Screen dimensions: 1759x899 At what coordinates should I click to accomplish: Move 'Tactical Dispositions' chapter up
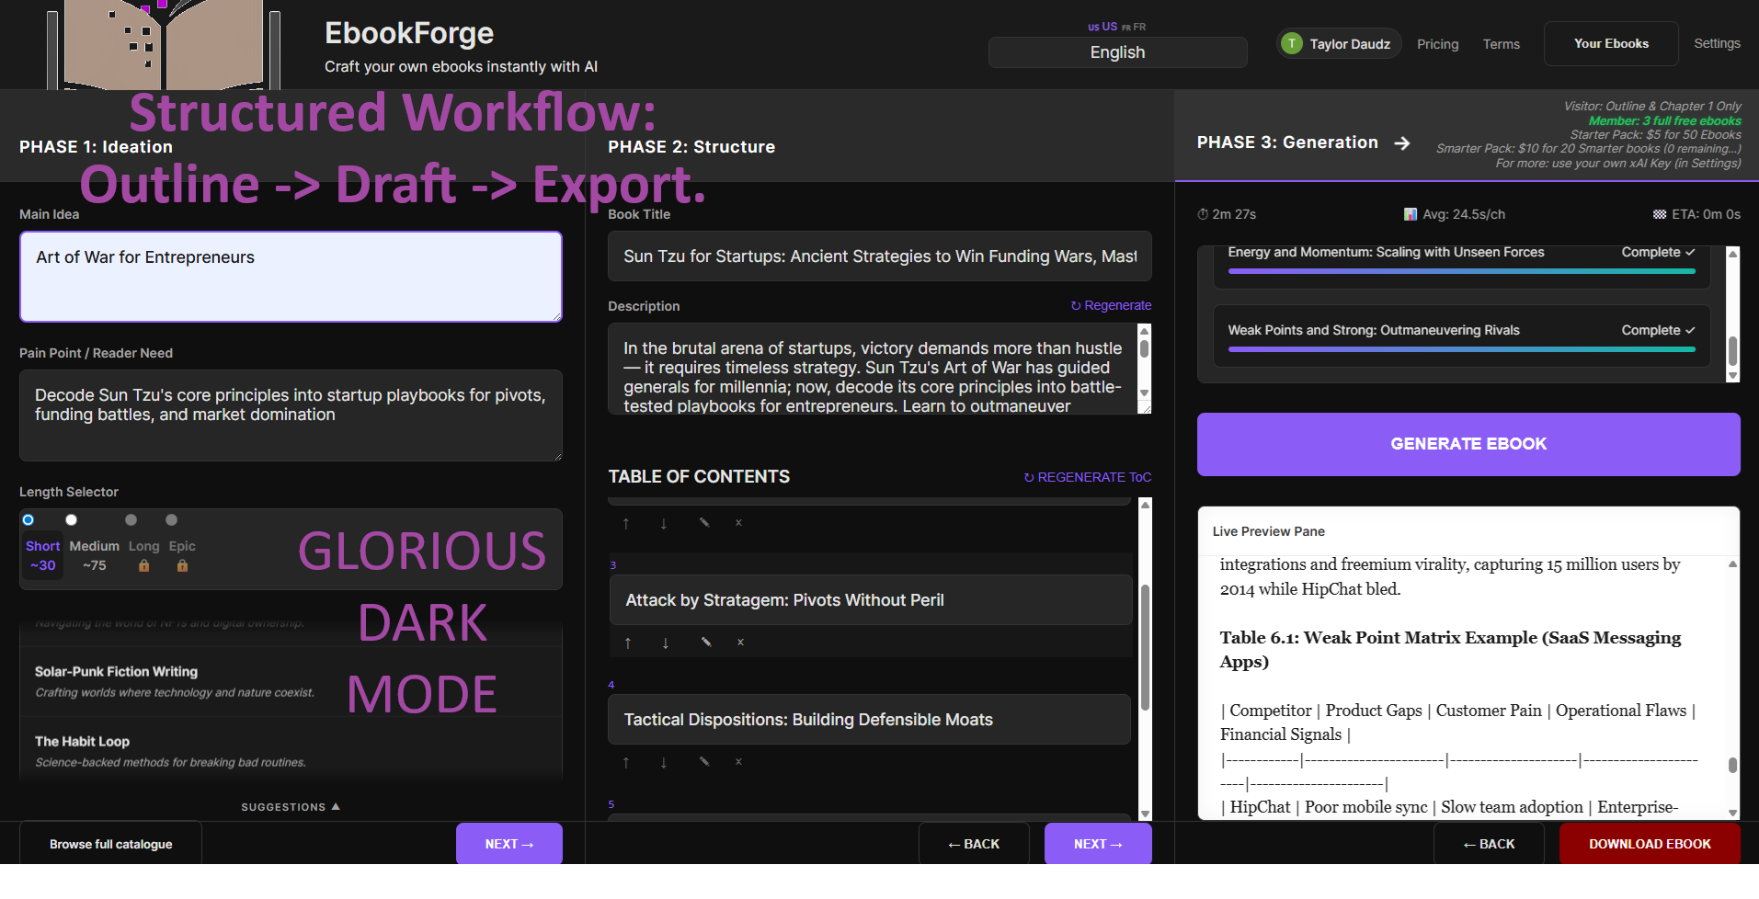(x=626, y=762)
